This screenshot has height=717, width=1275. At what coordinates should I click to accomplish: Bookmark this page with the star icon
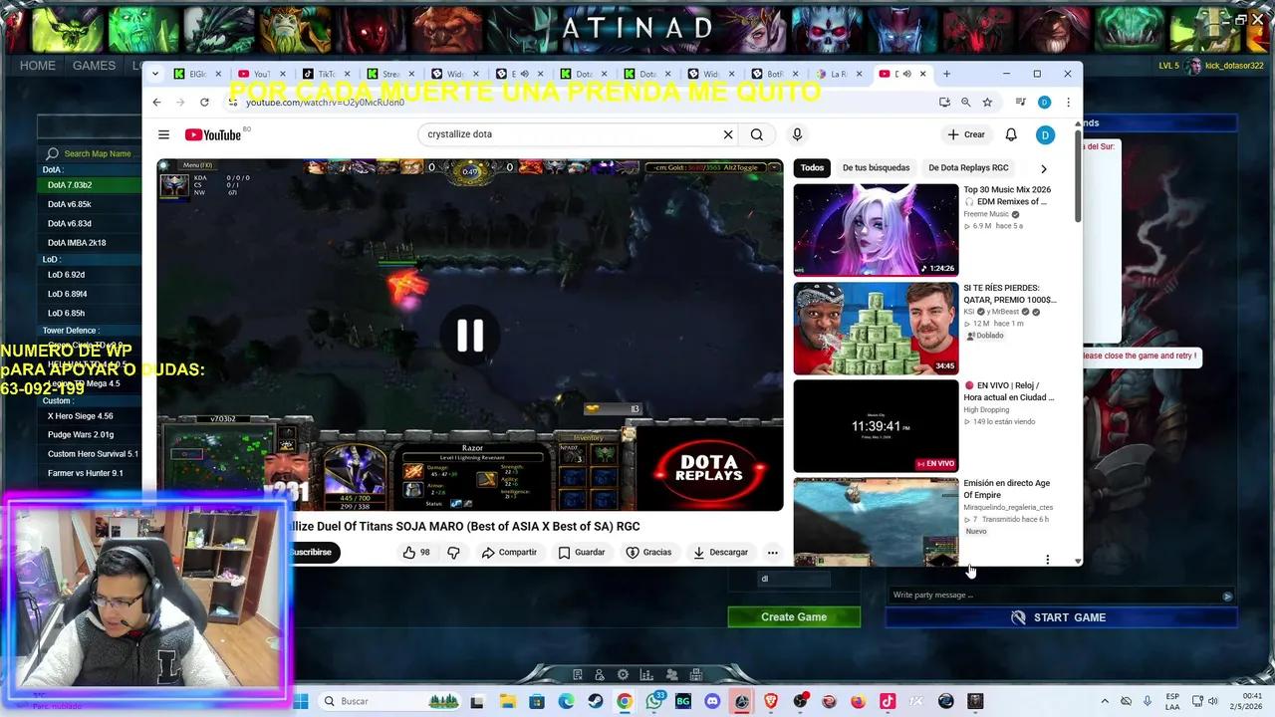[987, 102]
